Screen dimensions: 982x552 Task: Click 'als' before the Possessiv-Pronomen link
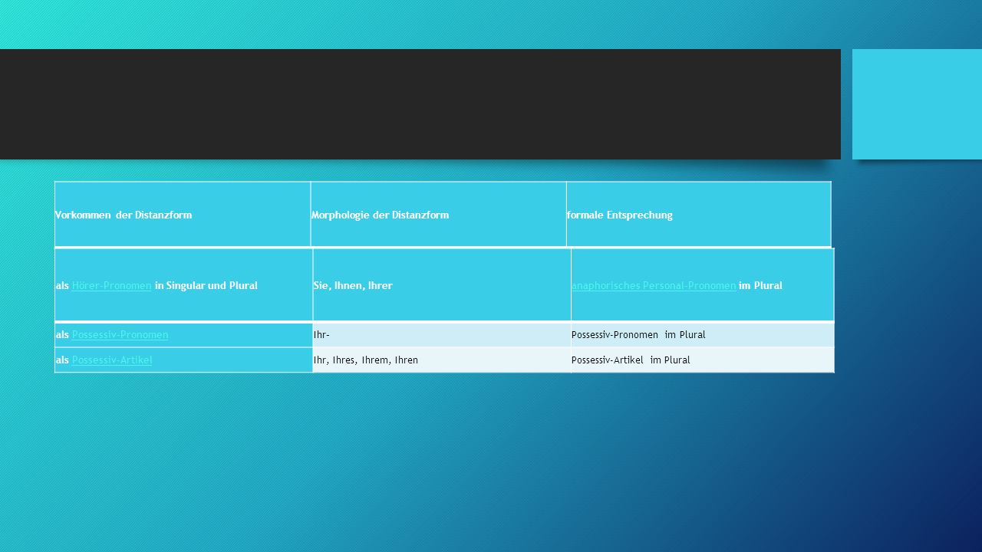point(62,335)
